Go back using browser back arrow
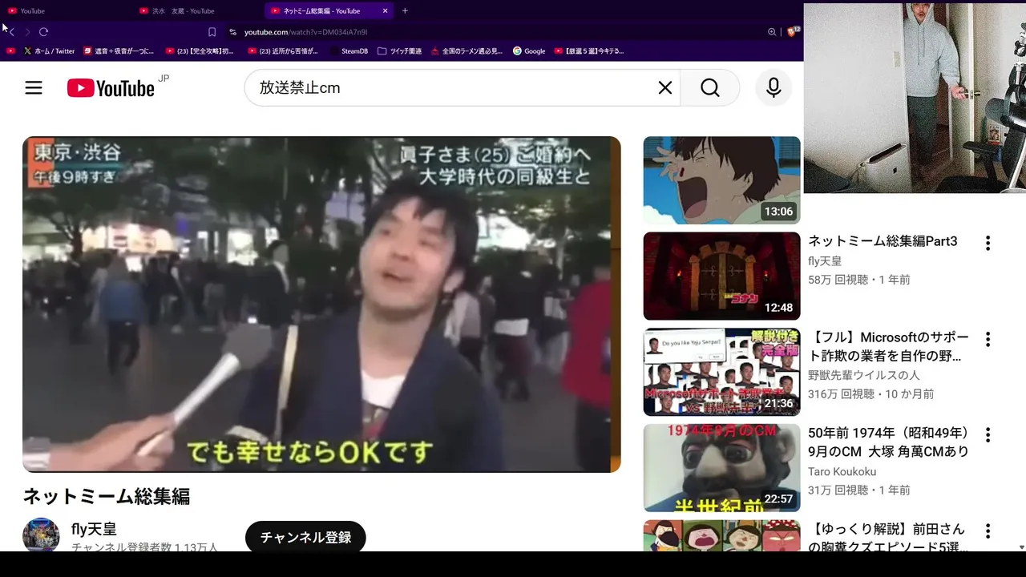 tap(12, 32)
